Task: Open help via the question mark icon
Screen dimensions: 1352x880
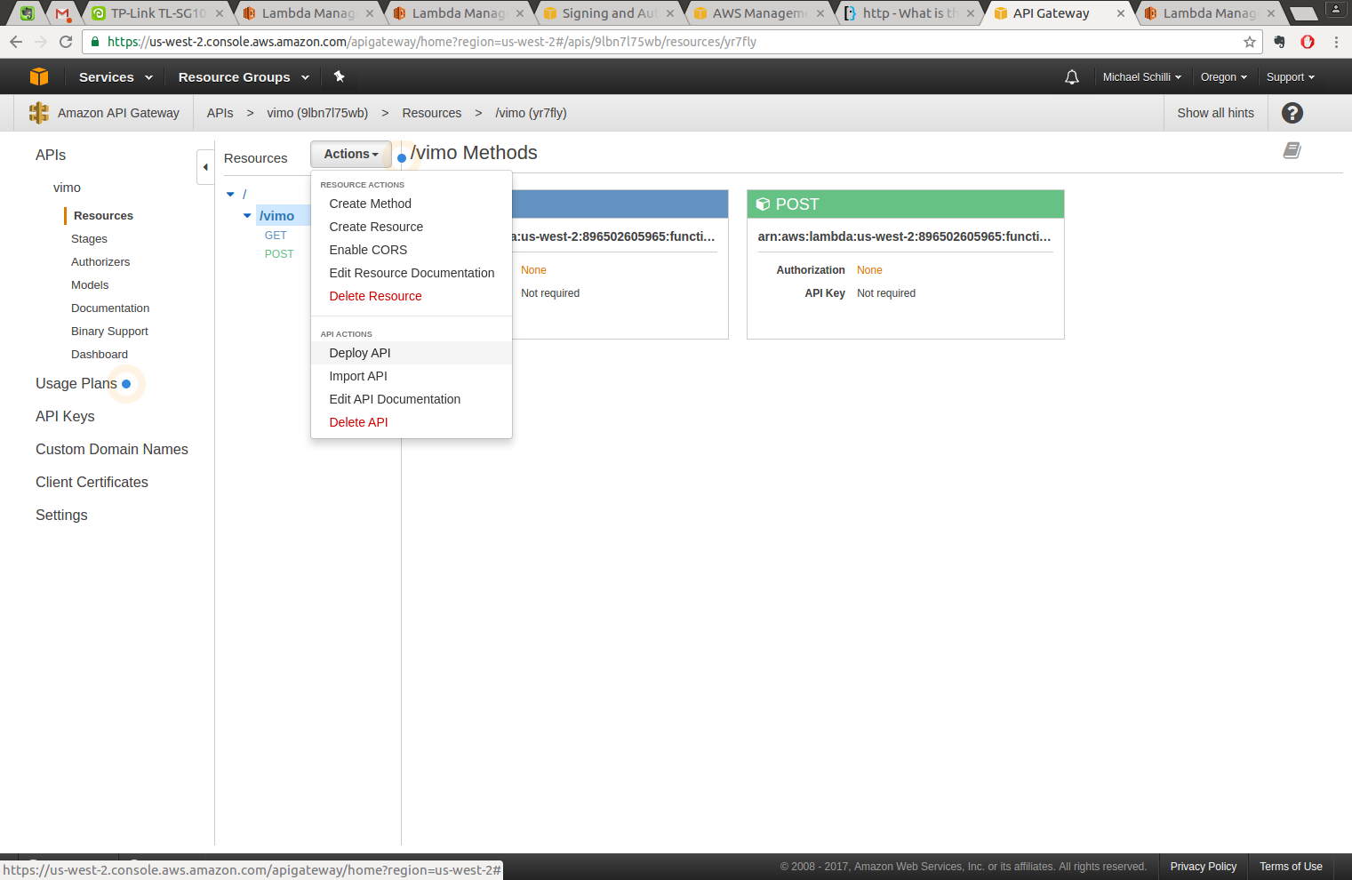Action: point(1292,113)
